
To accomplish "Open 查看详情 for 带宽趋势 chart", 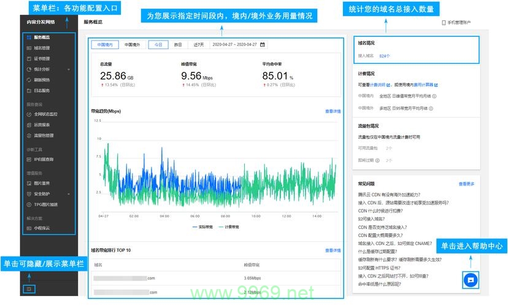I will click(333, 111).
